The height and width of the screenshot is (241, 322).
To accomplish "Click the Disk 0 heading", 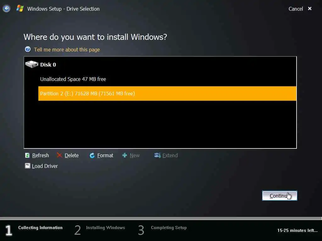I will (48, 65).
